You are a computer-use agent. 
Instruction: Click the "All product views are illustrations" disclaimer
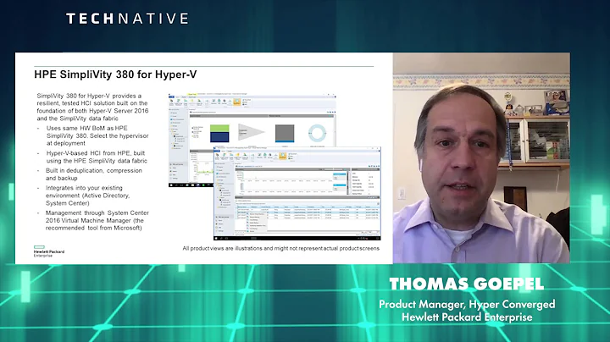pos(281,248)
